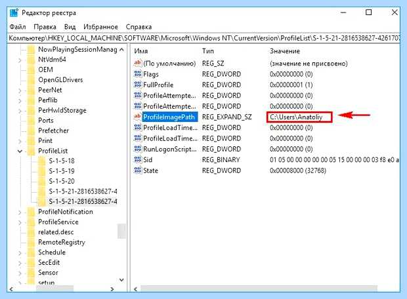Click the Prefetcher folder icon
Image resolution: width=407 pixels, height=299 pixels.
coord(31,130)
